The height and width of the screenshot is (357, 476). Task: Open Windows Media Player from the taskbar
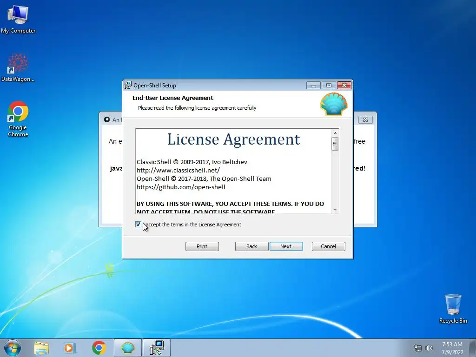(69, 348)
